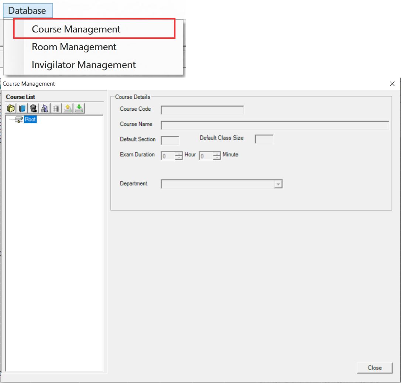Click the Exam Duration label

pos(137,154)
